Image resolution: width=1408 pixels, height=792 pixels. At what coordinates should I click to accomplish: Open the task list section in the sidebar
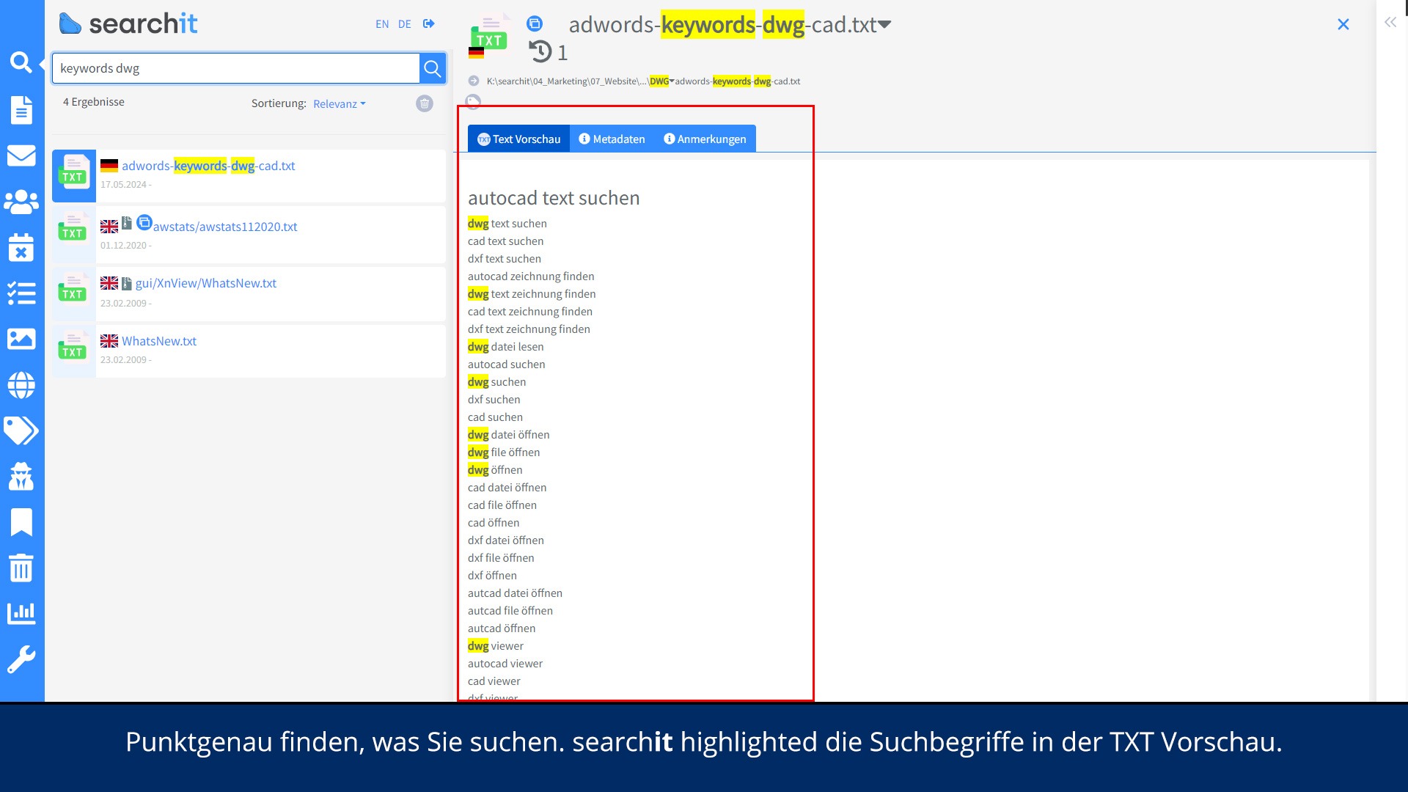coord(21,293)
